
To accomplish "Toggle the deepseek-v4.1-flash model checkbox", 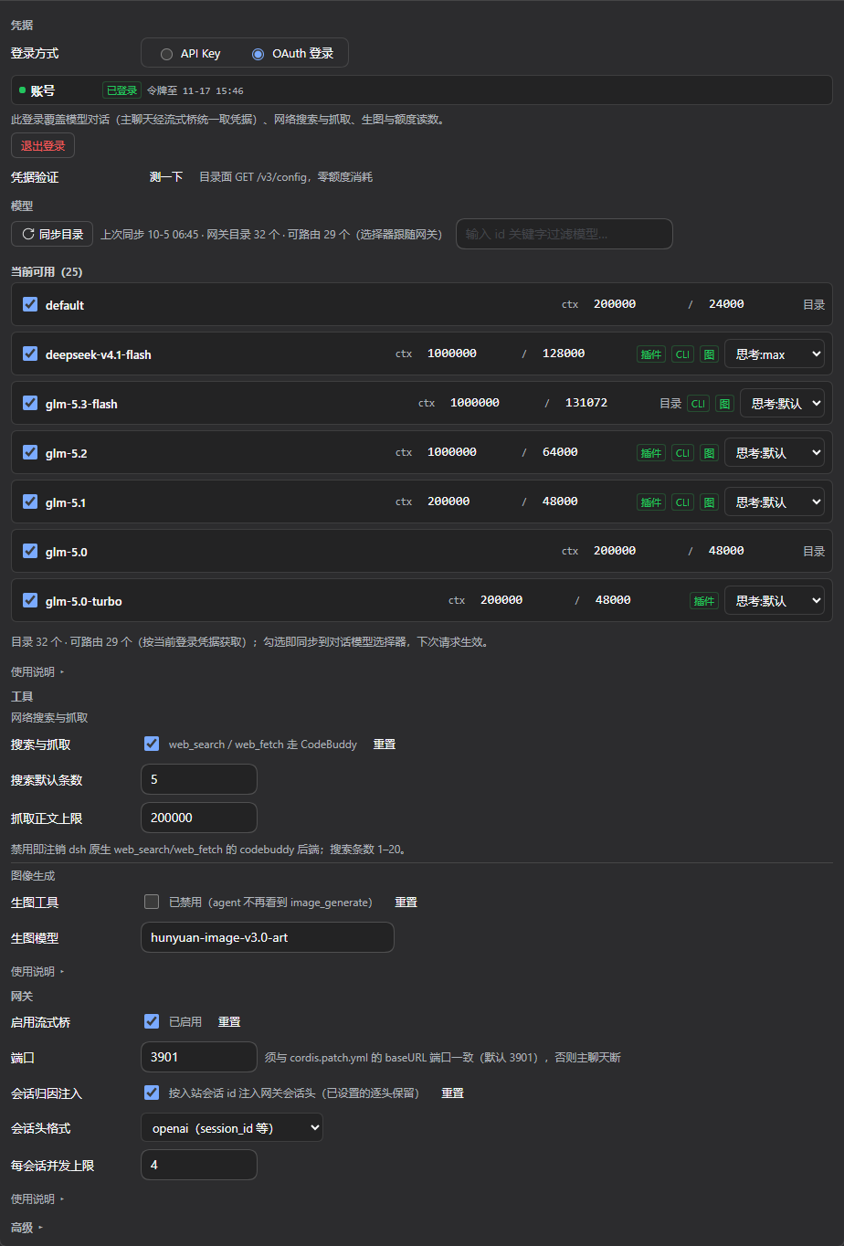I will point(30,354).
